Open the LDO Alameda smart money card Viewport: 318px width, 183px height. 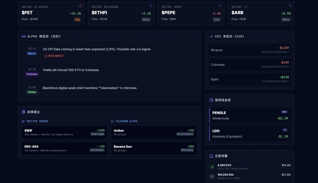250,134
